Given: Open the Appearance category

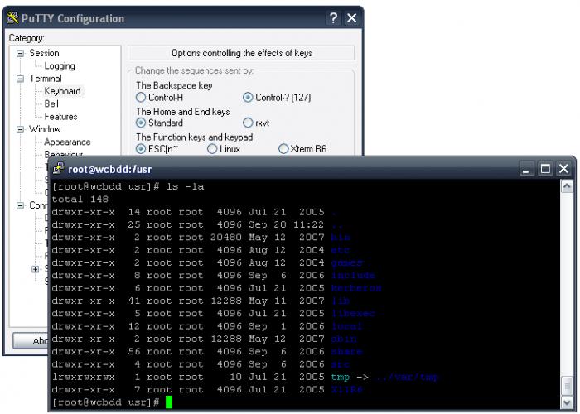Looking at the screenshot, I should click(67, 142).
